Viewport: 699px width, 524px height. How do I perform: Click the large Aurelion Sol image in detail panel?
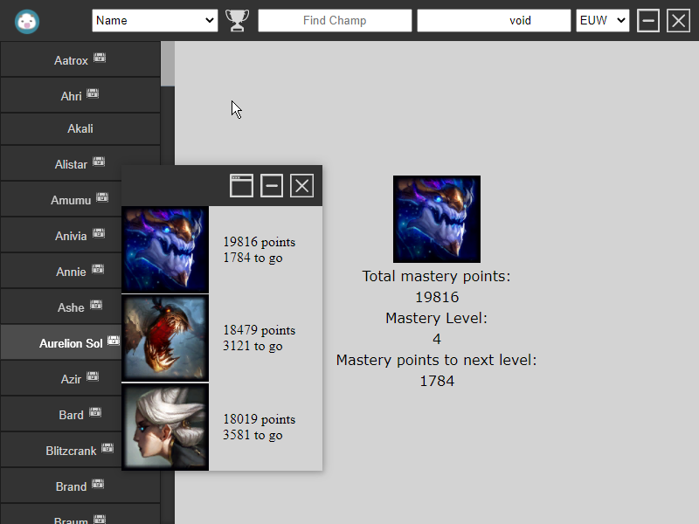coord(437,219)
